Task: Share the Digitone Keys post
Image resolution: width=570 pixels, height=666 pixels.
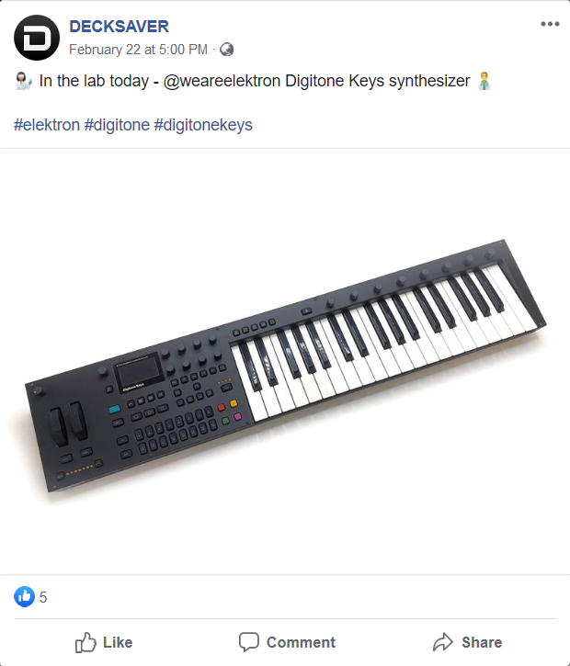Action: 468,642
